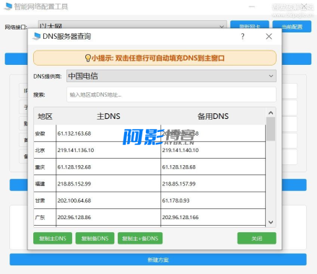This screenshot has height=274, width=317.
Task: Select backup DNS 61.128.128.68
Action: (213, 167)
